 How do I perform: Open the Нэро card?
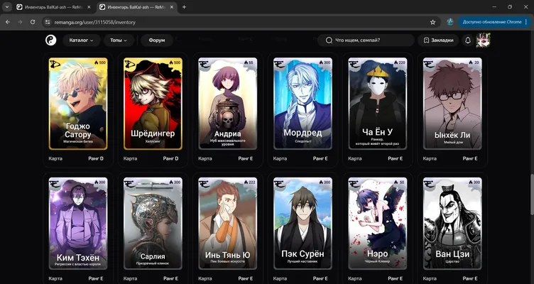(x=378, y=224)
